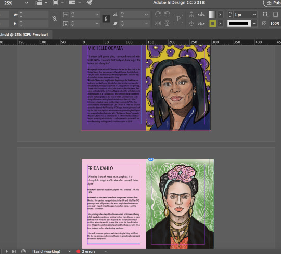Open the arrange documents dropdown arrow
Image resolution: width=281 pixels, height=254 pixels.
pyautogui.click(x=79, y=3)
